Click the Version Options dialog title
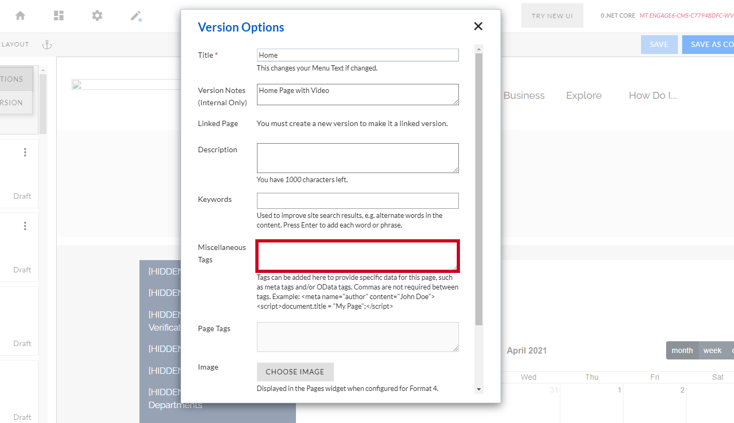This screenshot has height=423, width=734. click(x=241, y=27)
